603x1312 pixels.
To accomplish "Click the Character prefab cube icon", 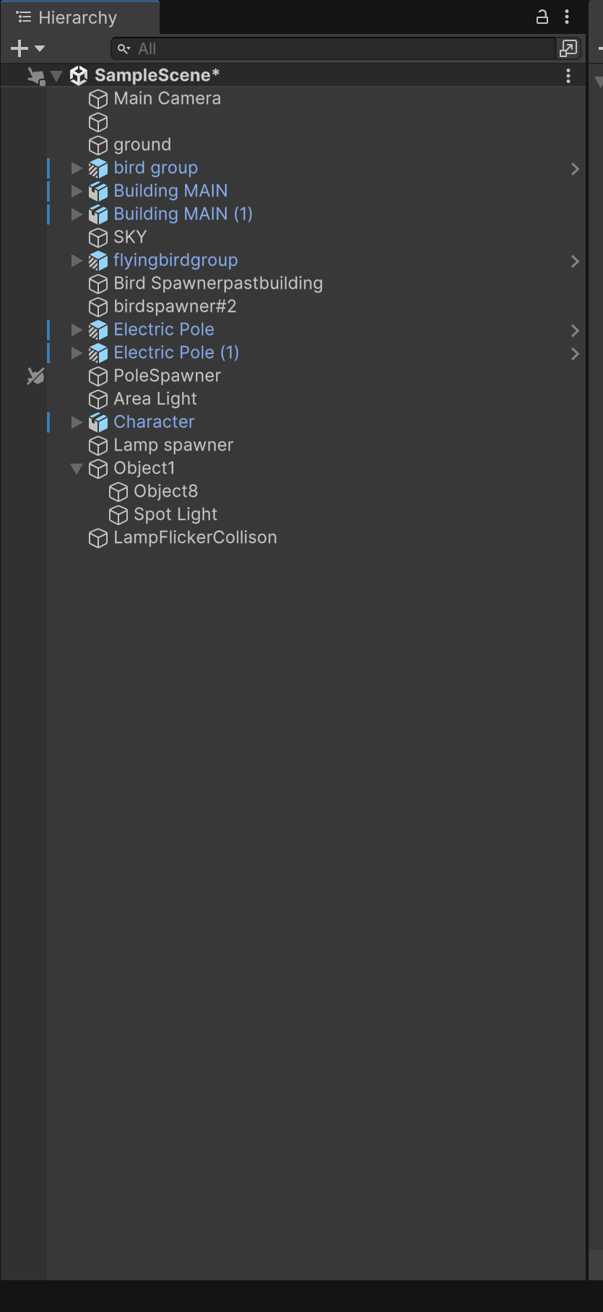I will click(98, 422).
